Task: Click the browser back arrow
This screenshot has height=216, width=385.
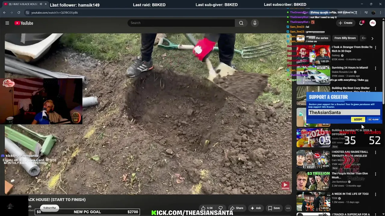Action: pyautogui.click(x=5, y=13)
